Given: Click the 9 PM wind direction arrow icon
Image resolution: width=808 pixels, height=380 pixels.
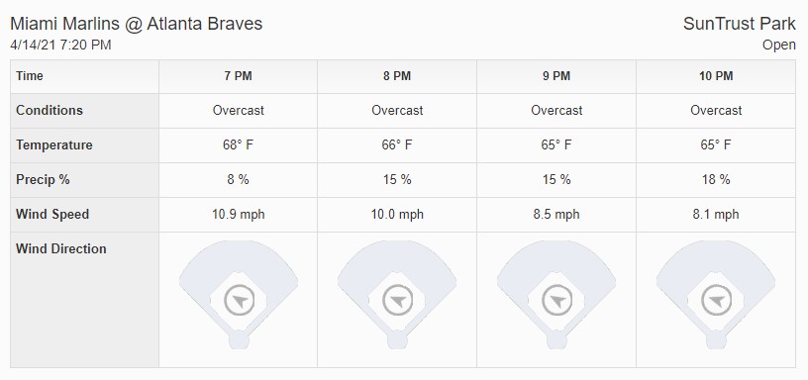Looking at the screenshot, I should pyautogui.click(x=557, y=301).
